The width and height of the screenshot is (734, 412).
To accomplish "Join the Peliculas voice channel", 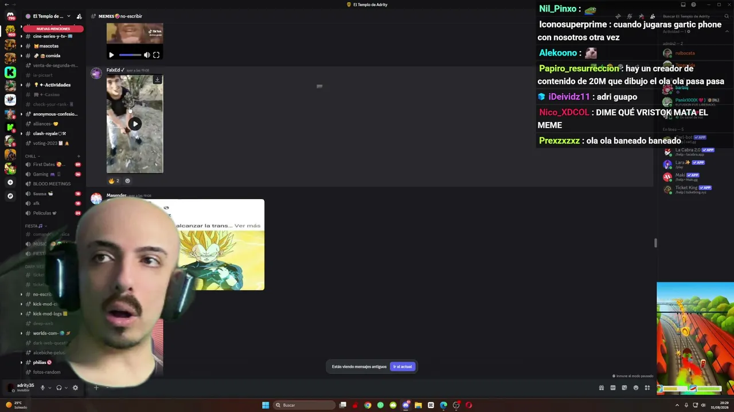I will (x=52, y=213).
